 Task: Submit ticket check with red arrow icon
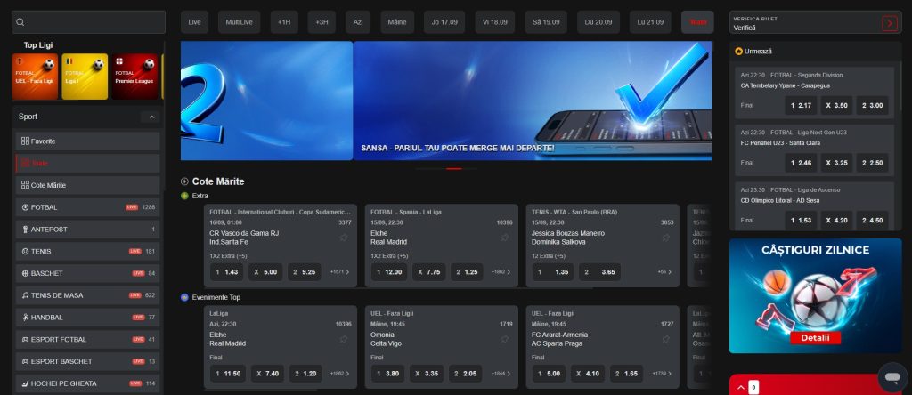pyautogui.click(x=890, y=22)
